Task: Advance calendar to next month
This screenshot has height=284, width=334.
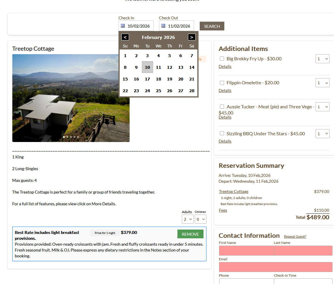Action: (x=192, y=37)
